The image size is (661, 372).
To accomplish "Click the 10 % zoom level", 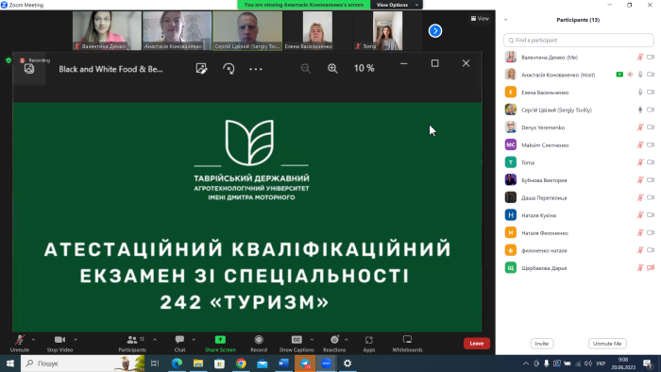I will pos(364,68).
